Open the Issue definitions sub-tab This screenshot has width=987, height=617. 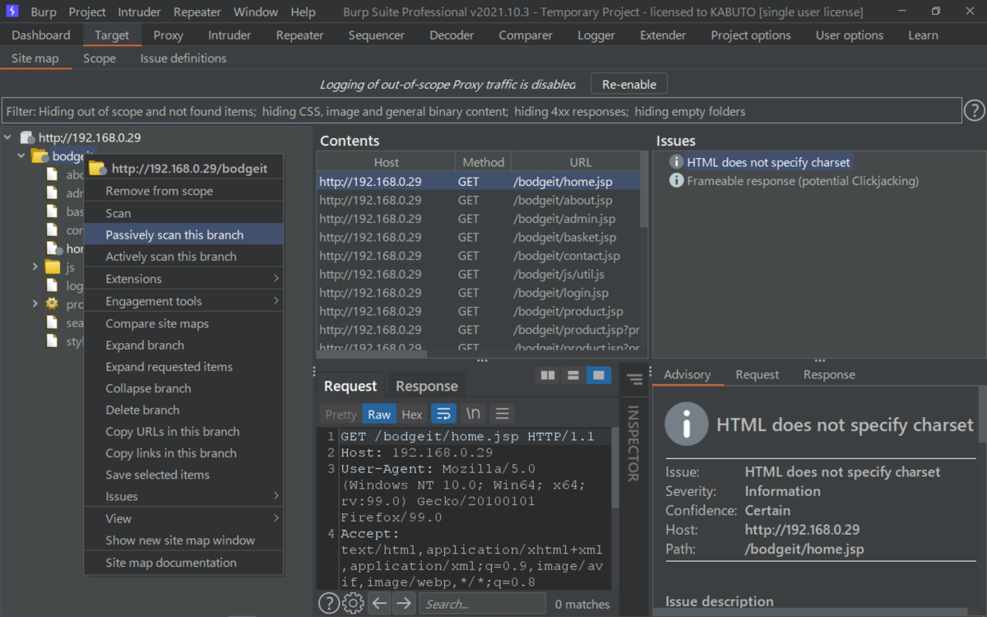click(x=183, y=58)
